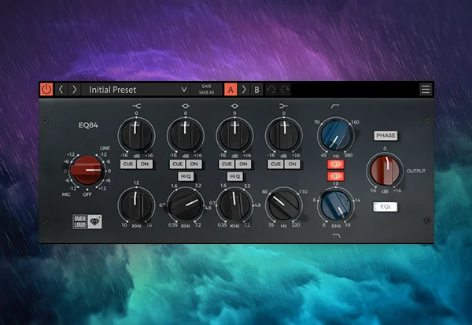The height and width of the screenshot is (325, 472).
Task: Open the Initial Preset dropdown list
Action: point(135,90)
